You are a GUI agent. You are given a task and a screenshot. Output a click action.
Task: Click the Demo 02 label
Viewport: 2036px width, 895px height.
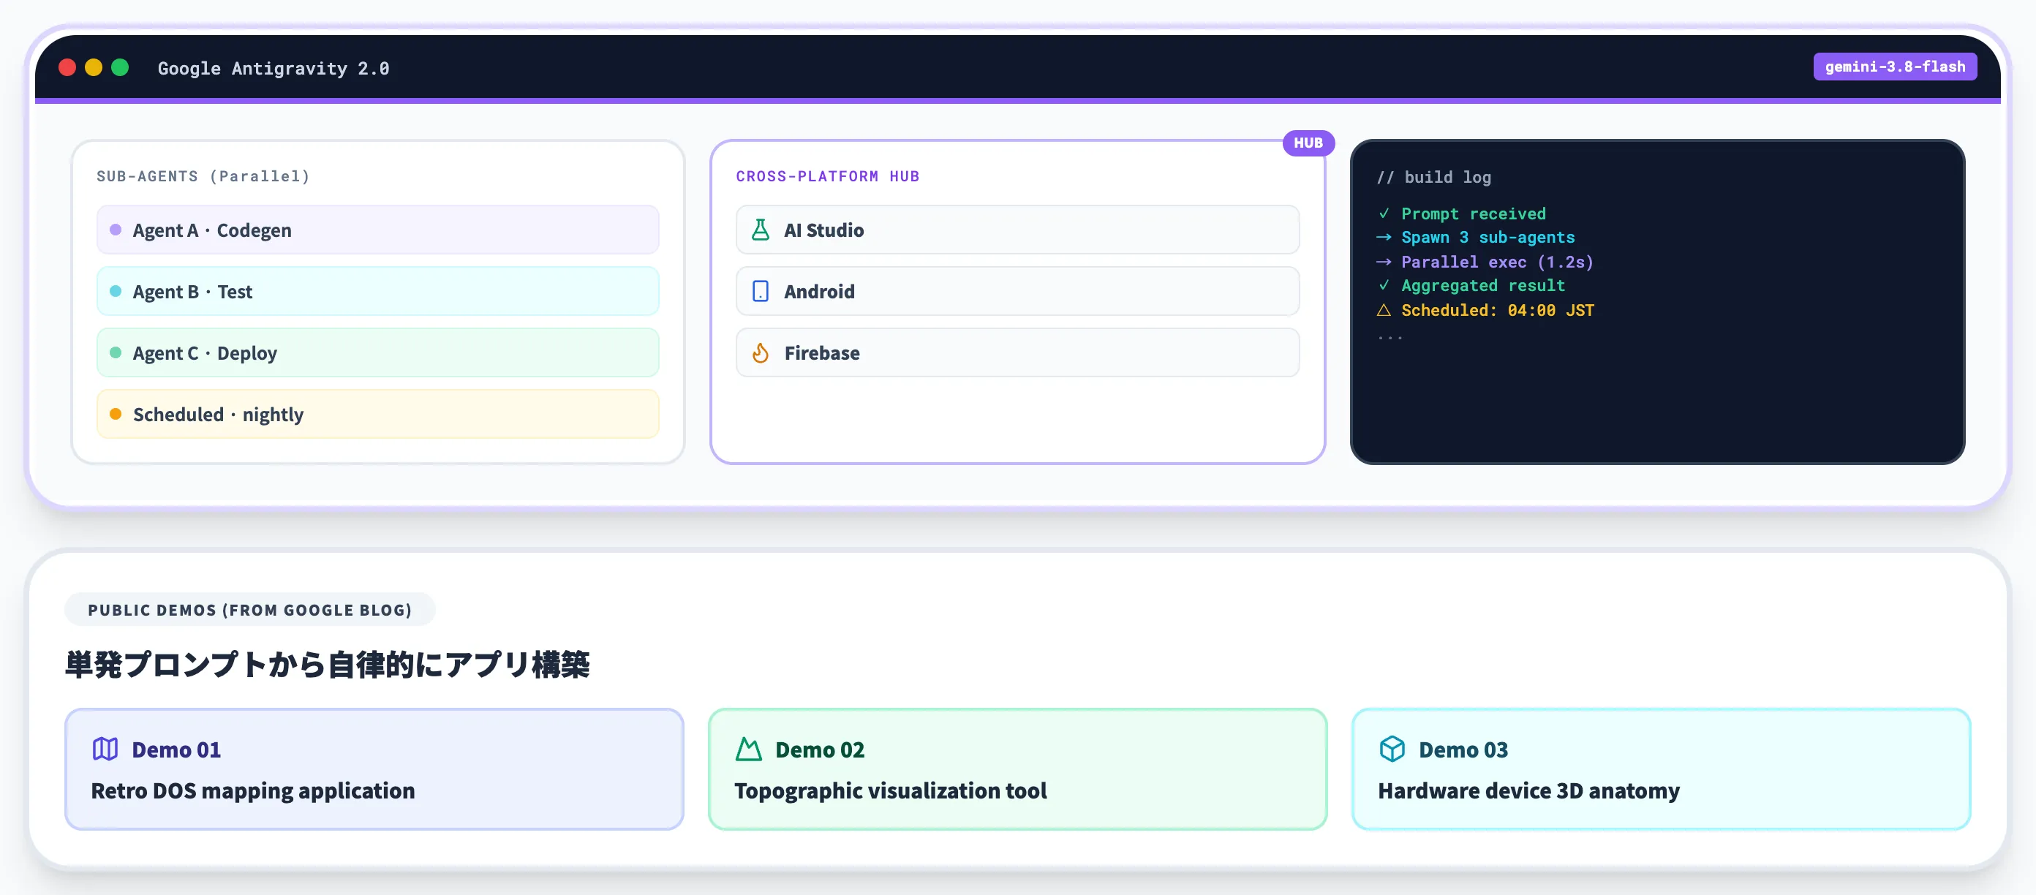click(x=820, y=749)
